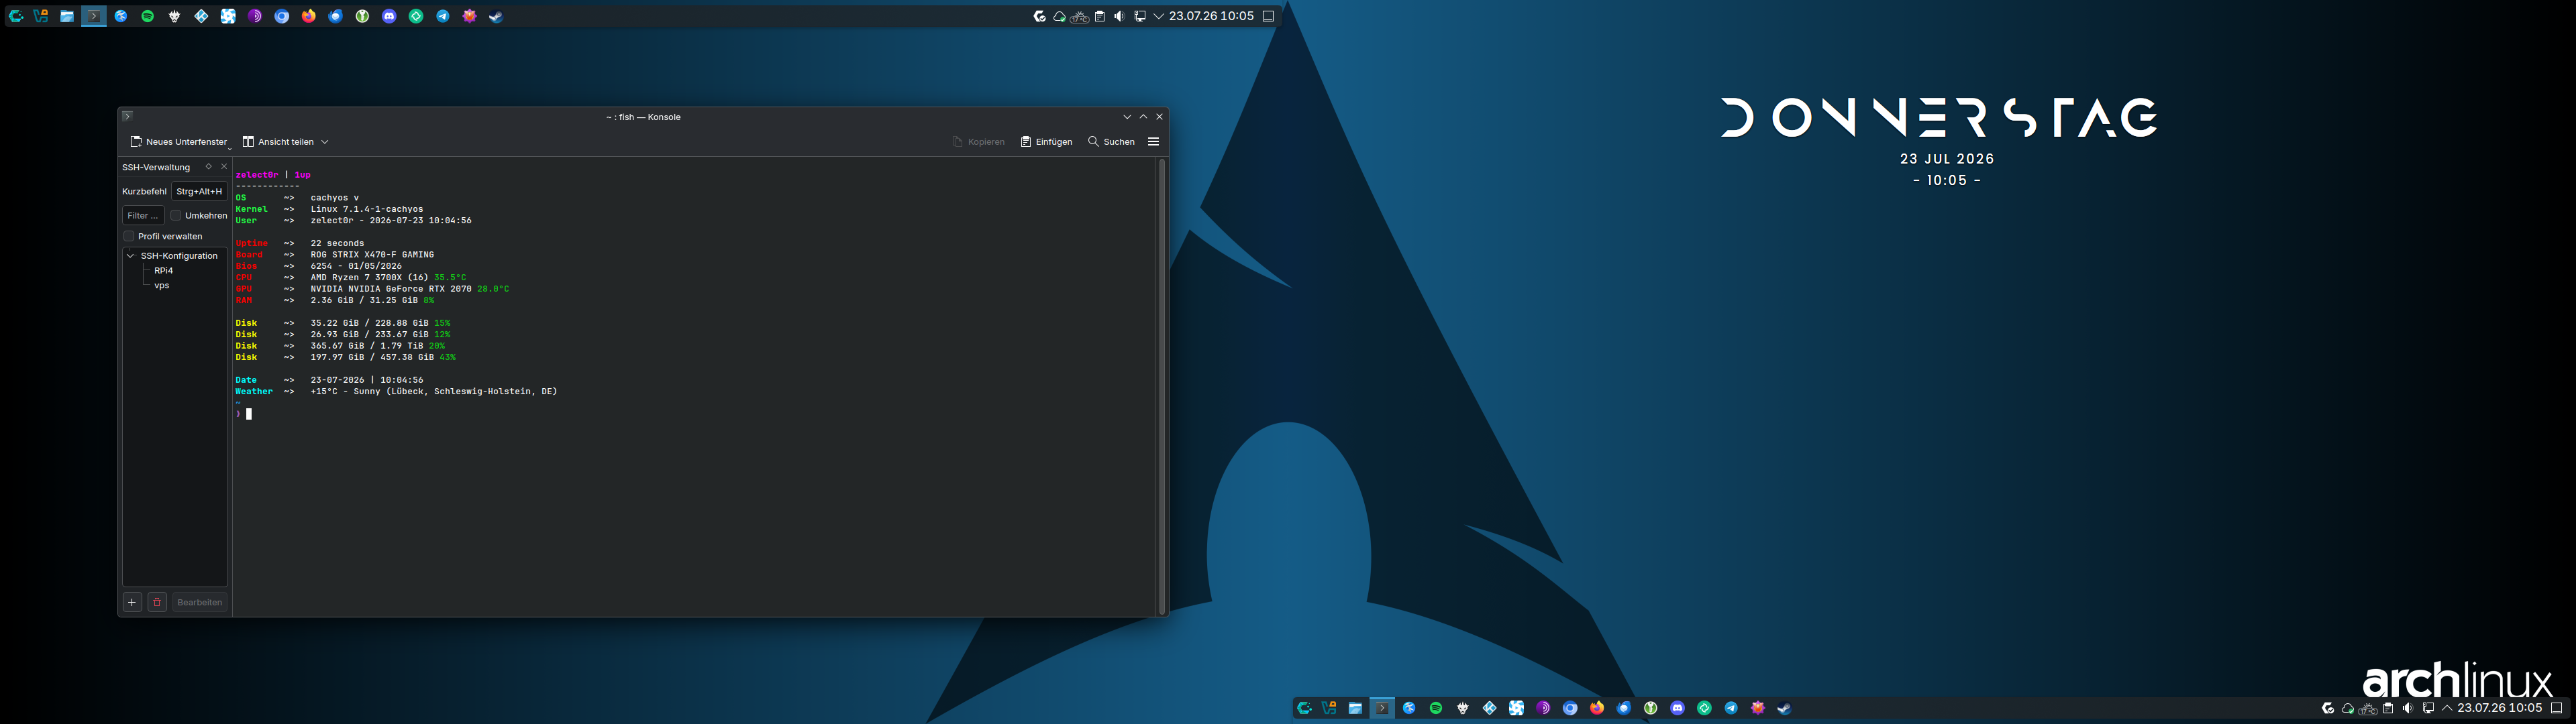Viewport: 2576px width, 724px height.
Task: Click the Konsole window menu icon in titlebar
Action: [127, 116]
